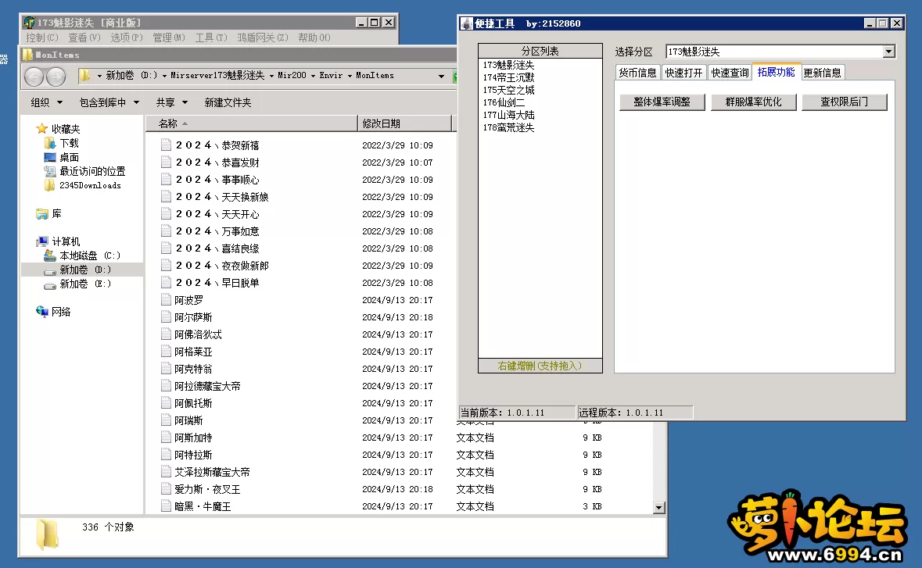922x568 pixels.
Task: Select 174帝王沉默 in partition list
Action: click(508, 77)
